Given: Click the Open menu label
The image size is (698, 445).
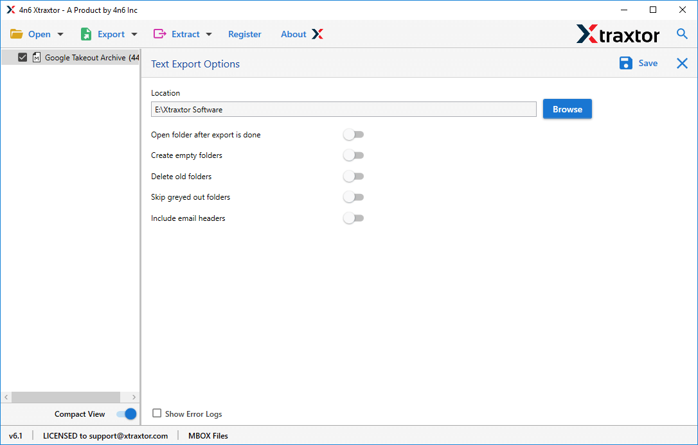Looking at the screenshot, I should tap(39, 34).
